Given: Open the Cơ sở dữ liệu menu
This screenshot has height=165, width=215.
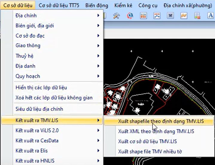Looking at the screenshot, I should point(18,5).
